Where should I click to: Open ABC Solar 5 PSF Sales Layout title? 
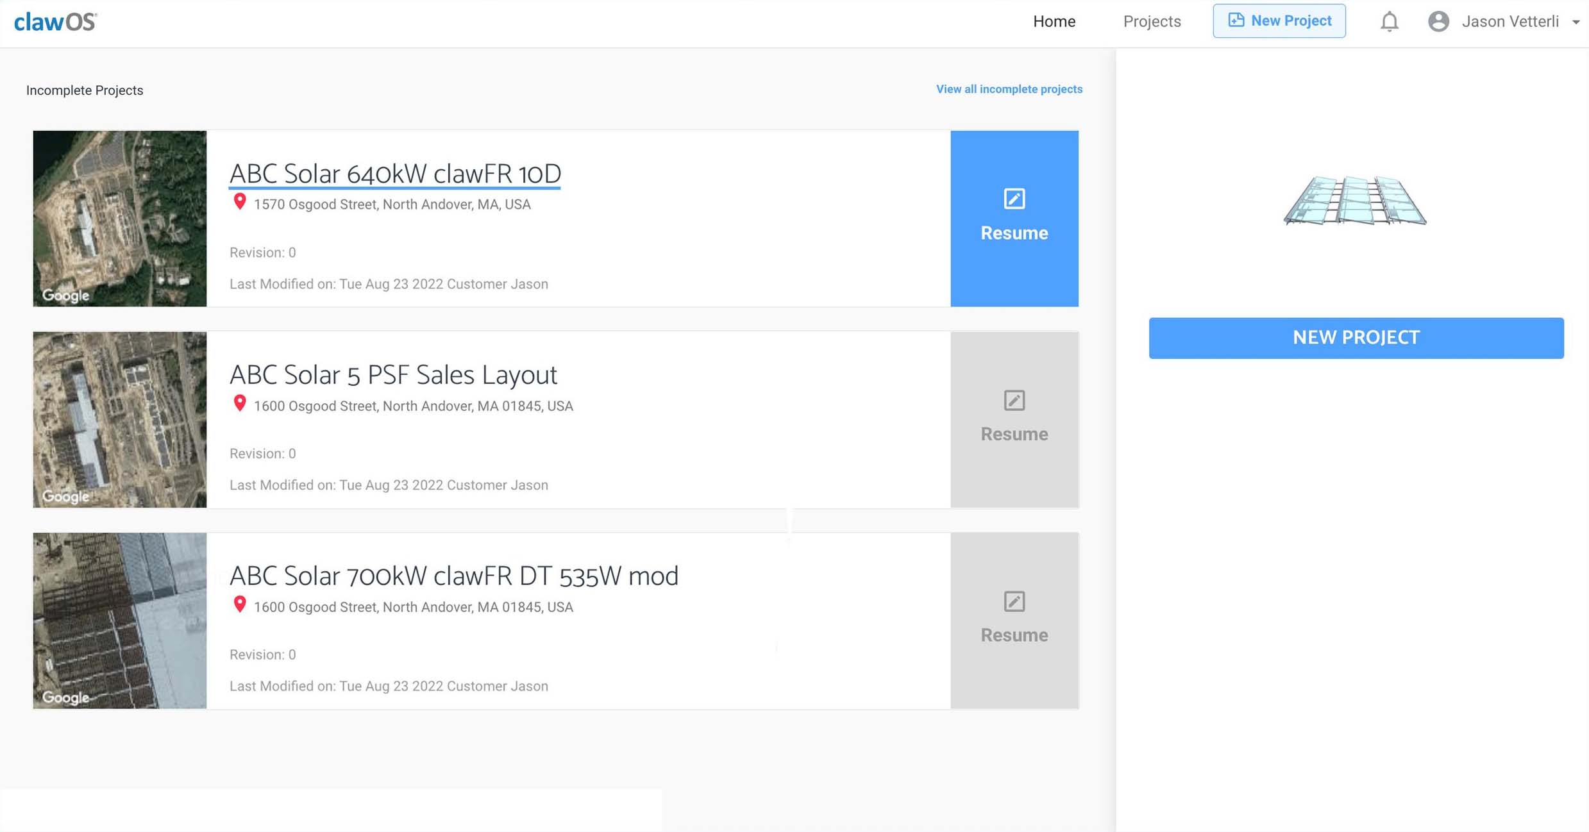tap(393, 375)
